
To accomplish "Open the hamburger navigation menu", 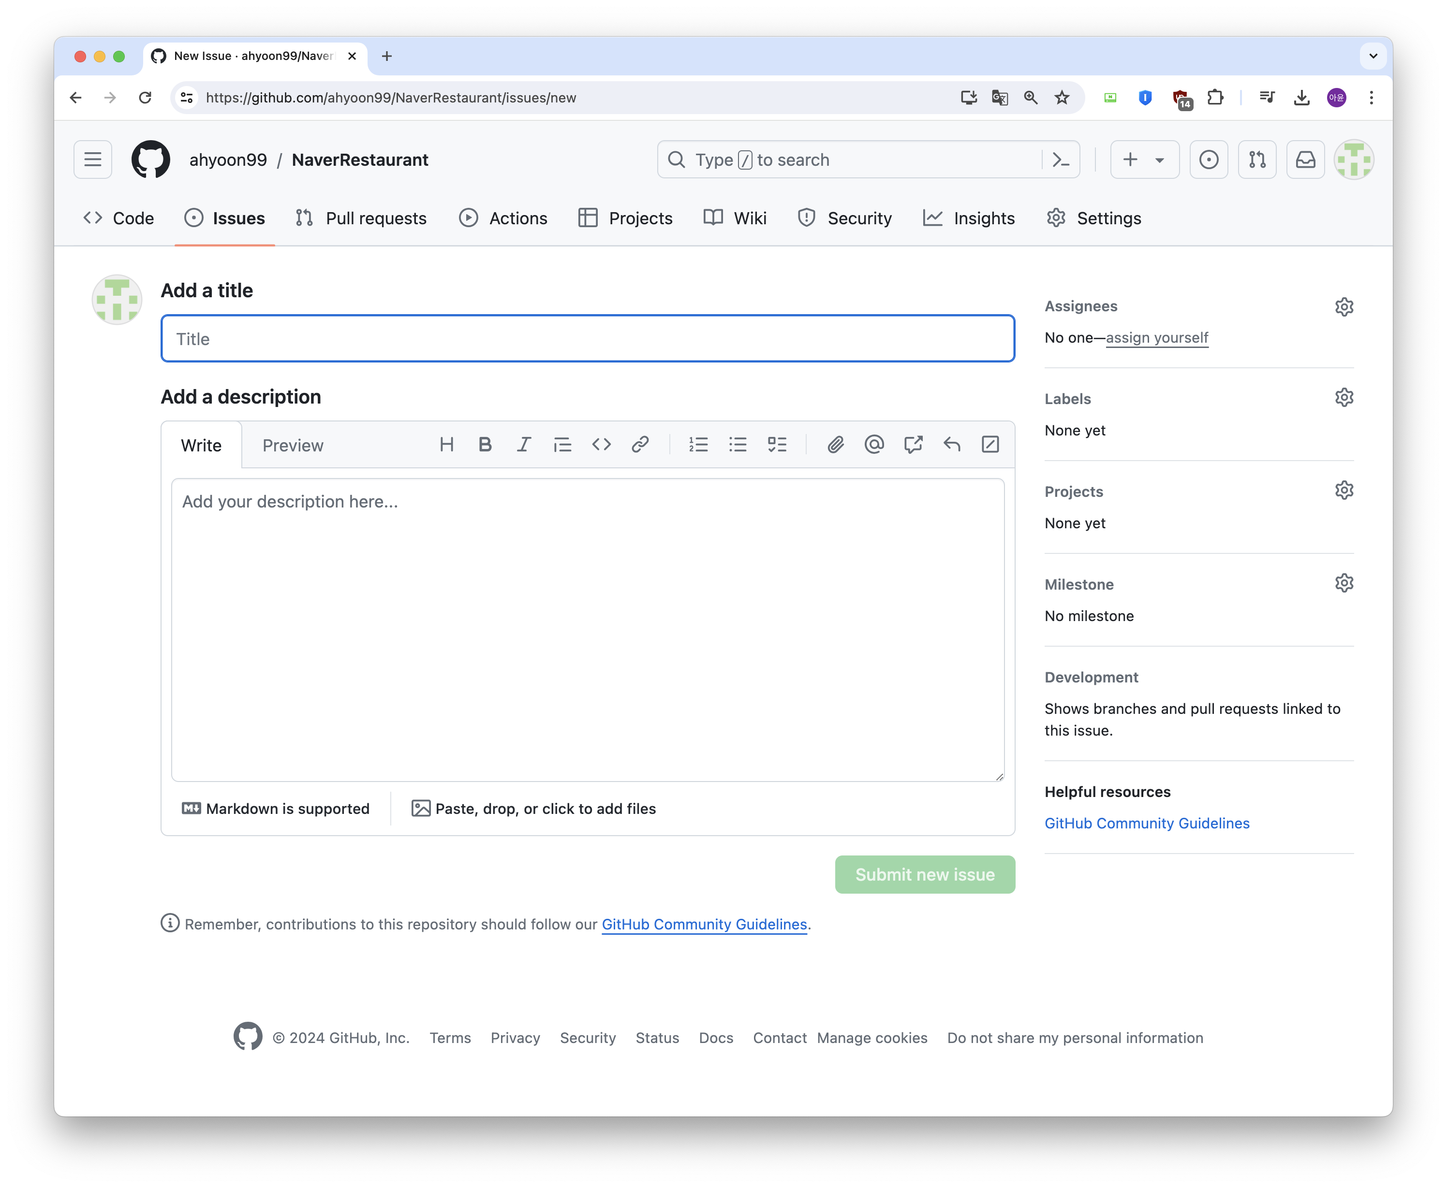I will pyautogui.click(x=93, y=160).
